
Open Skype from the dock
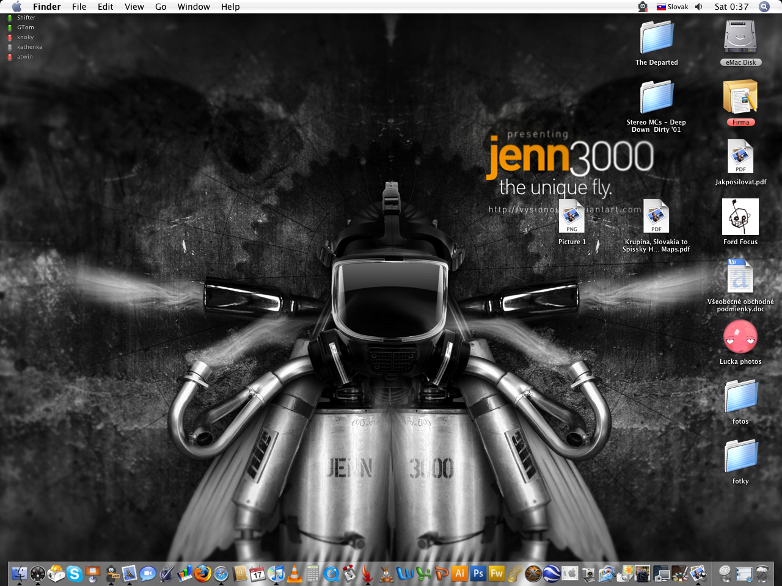point(75,574)
